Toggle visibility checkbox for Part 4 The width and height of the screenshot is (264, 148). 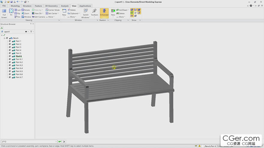pyautogui.click(x=10, y=50)
